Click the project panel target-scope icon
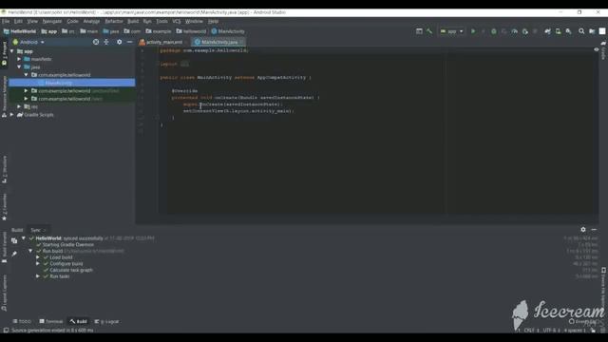 (96, 42)
